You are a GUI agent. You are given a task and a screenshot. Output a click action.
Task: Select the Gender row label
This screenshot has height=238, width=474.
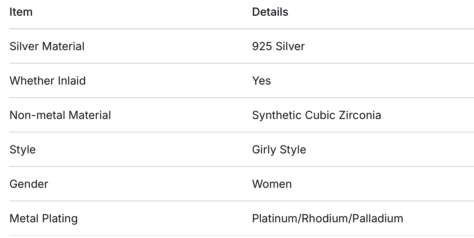(29, 184)
